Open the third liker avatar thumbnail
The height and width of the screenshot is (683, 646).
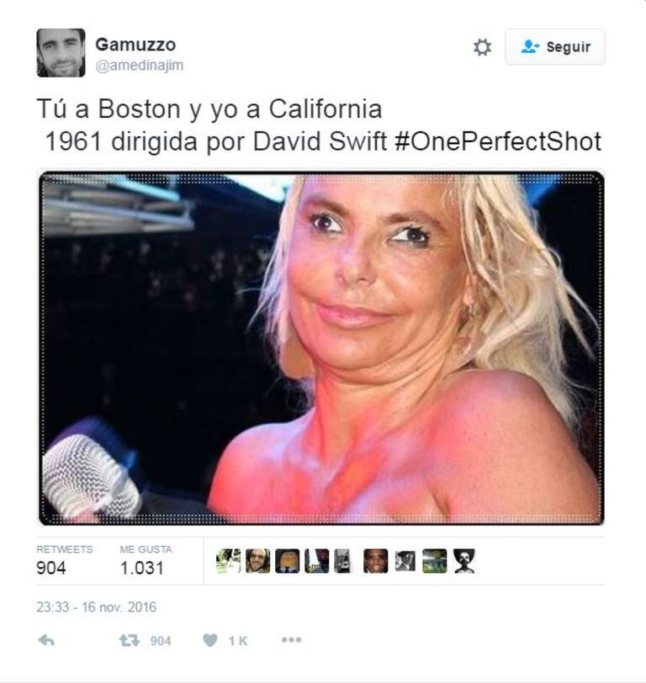pos(288,561)
